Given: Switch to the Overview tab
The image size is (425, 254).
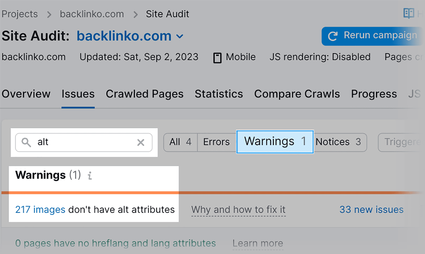Looking at the screenshot, I should (x=26, y=94).
